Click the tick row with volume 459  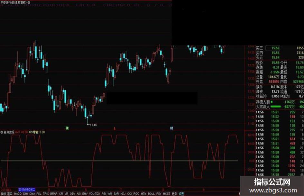point(280,144)
